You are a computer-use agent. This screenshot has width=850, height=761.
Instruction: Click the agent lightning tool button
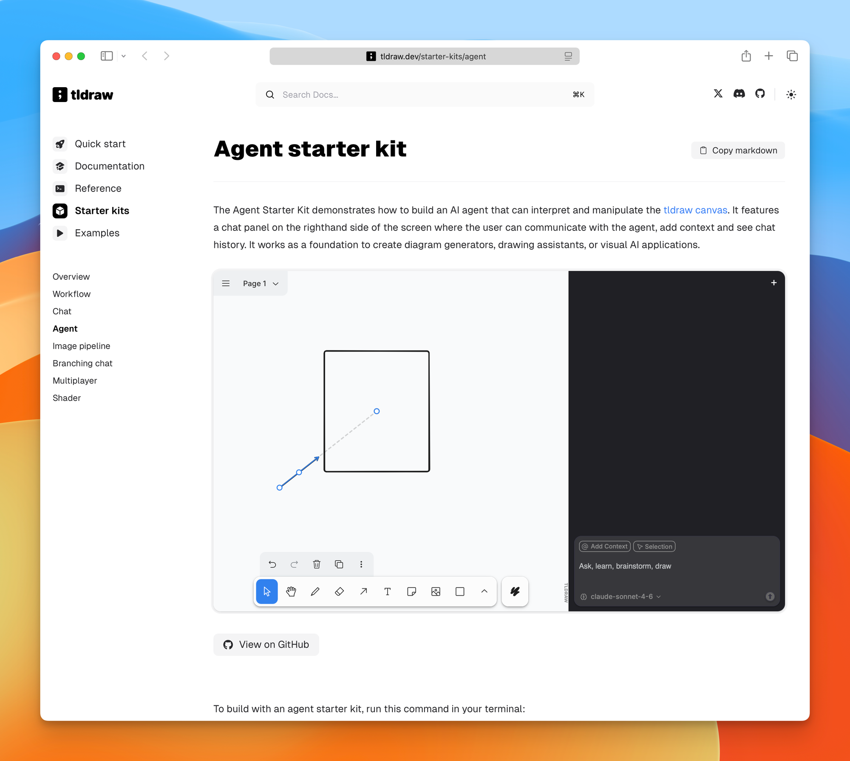515,591
